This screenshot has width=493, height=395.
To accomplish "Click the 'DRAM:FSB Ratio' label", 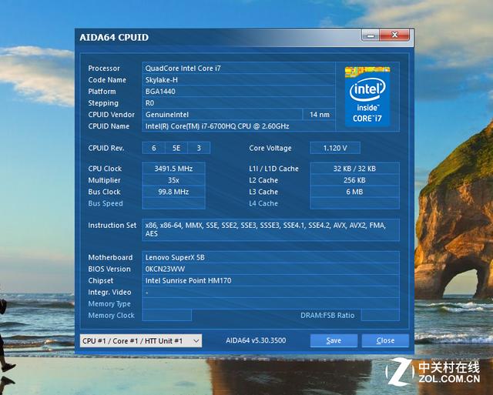I will click(327, 315).
